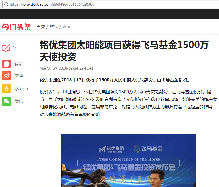Share via the green WeChat icon
This screenshot has width=219, height=187.
click(x=6, y=101)
